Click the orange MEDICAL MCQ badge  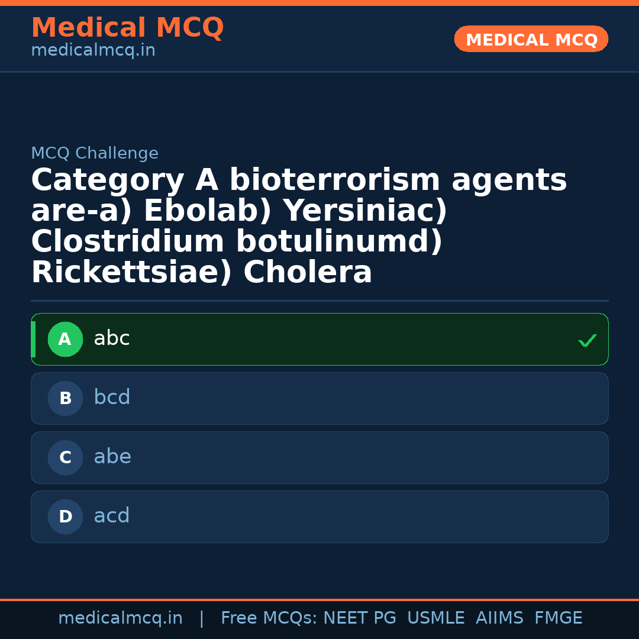pos(531,40)
